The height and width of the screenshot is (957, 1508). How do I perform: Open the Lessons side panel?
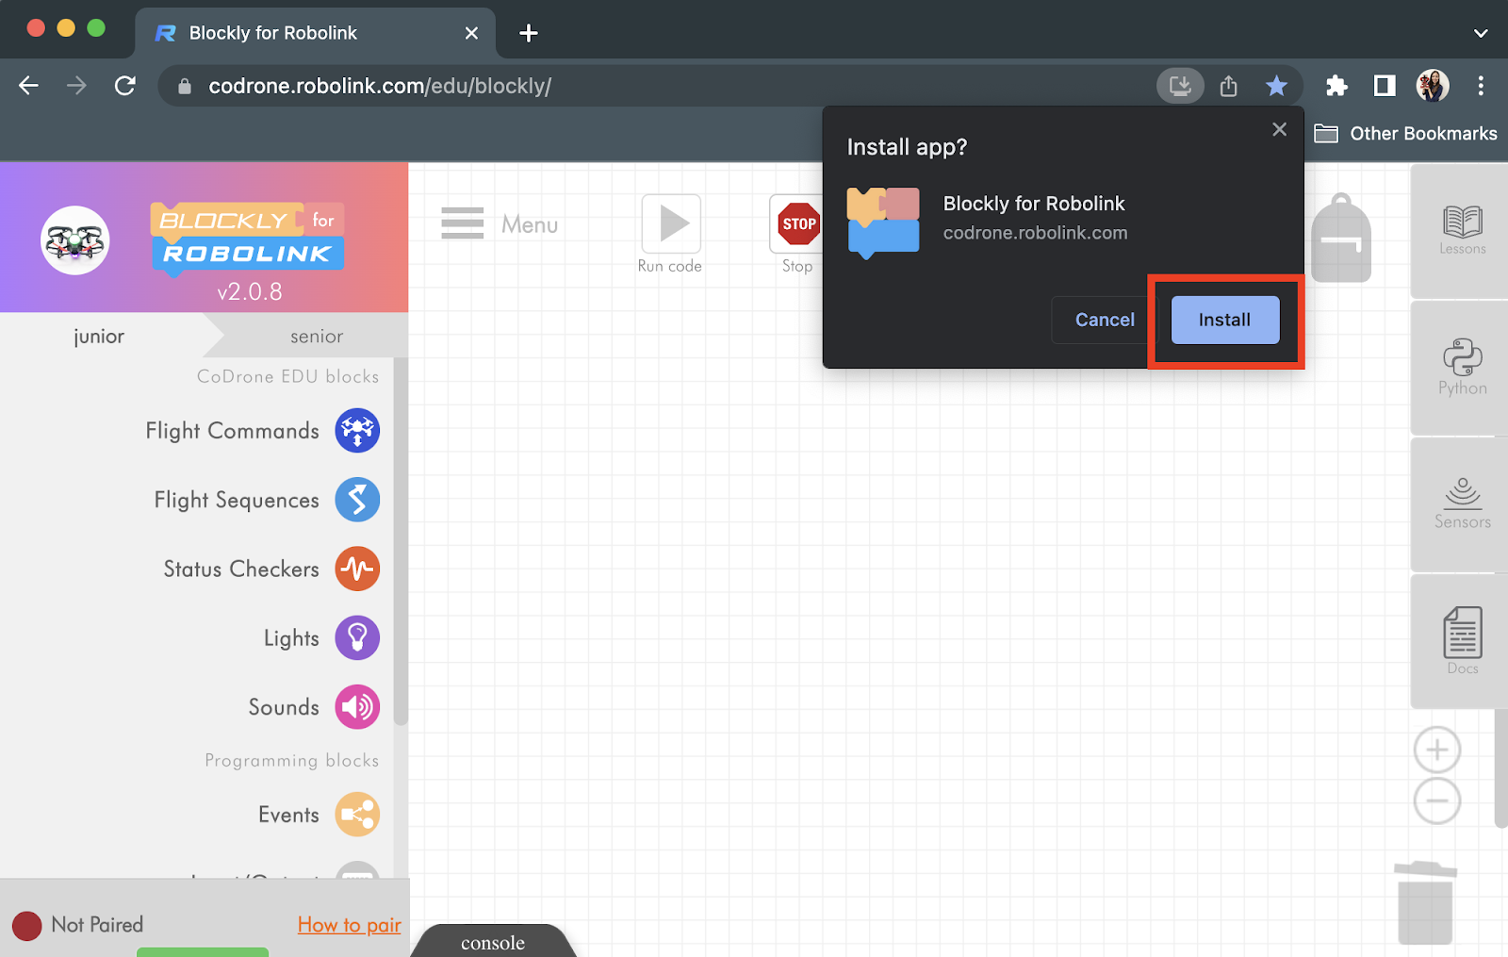(1462, 231)
